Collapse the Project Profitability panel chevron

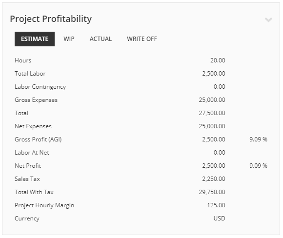pyautogui.click(x=268, y=20)
